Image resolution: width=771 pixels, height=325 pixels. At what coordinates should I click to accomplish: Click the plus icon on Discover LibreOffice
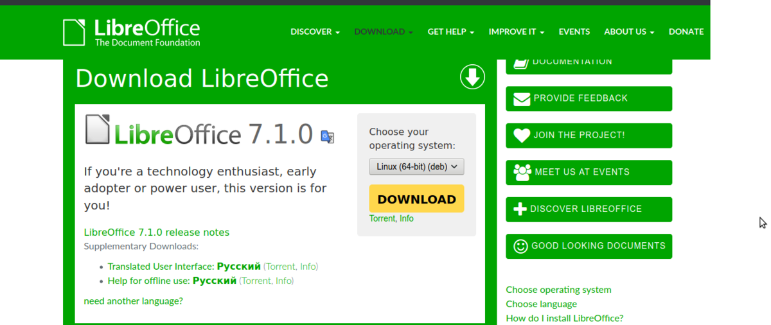click(520, 209)
